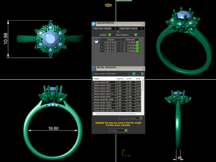Click the 16.60 inner diameter dimension label
This screenshot has width=216, height=162.
[x=53, y=128]
